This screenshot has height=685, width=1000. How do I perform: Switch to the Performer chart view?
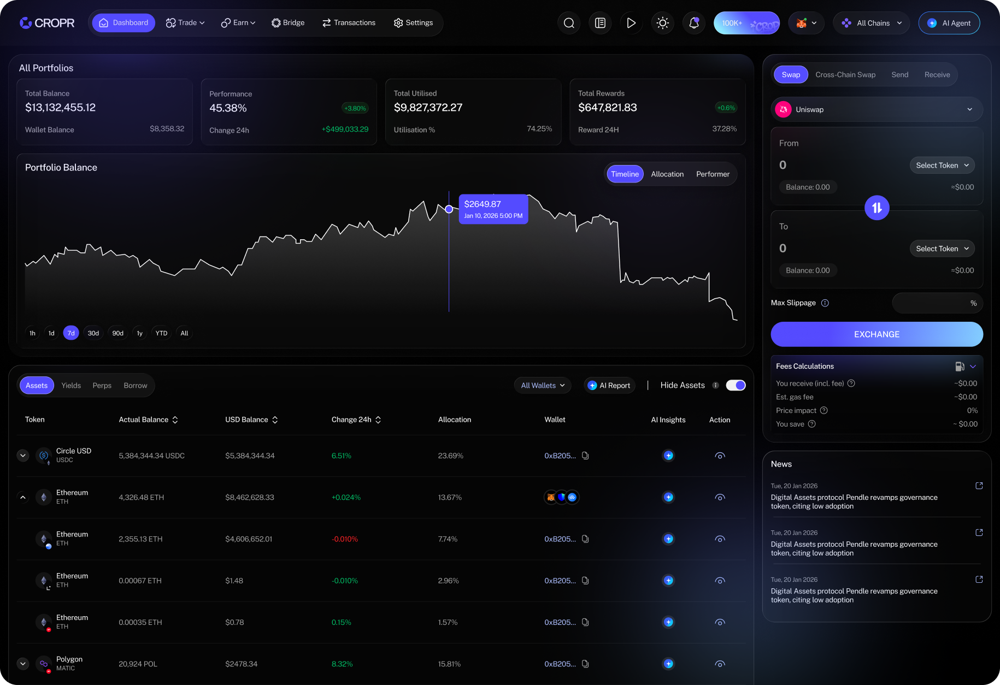713,174
